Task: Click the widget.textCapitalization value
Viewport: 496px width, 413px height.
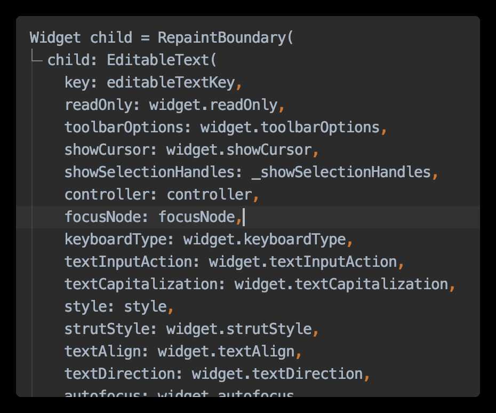Action: point(341,284)
